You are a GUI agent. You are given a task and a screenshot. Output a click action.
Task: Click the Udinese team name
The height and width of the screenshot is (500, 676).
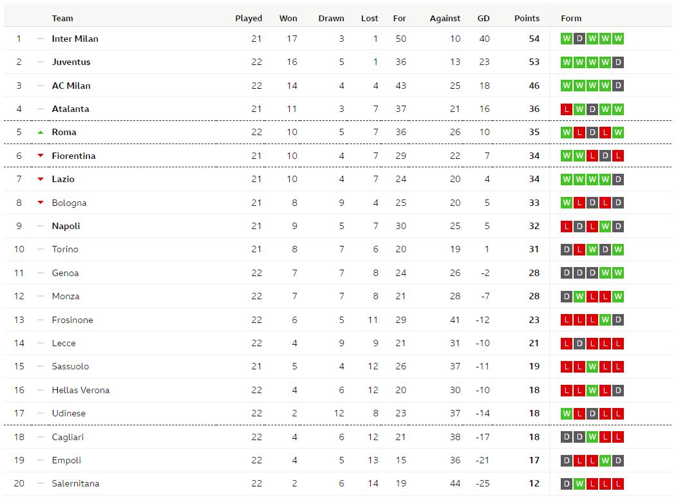click(x=68, y=413)
